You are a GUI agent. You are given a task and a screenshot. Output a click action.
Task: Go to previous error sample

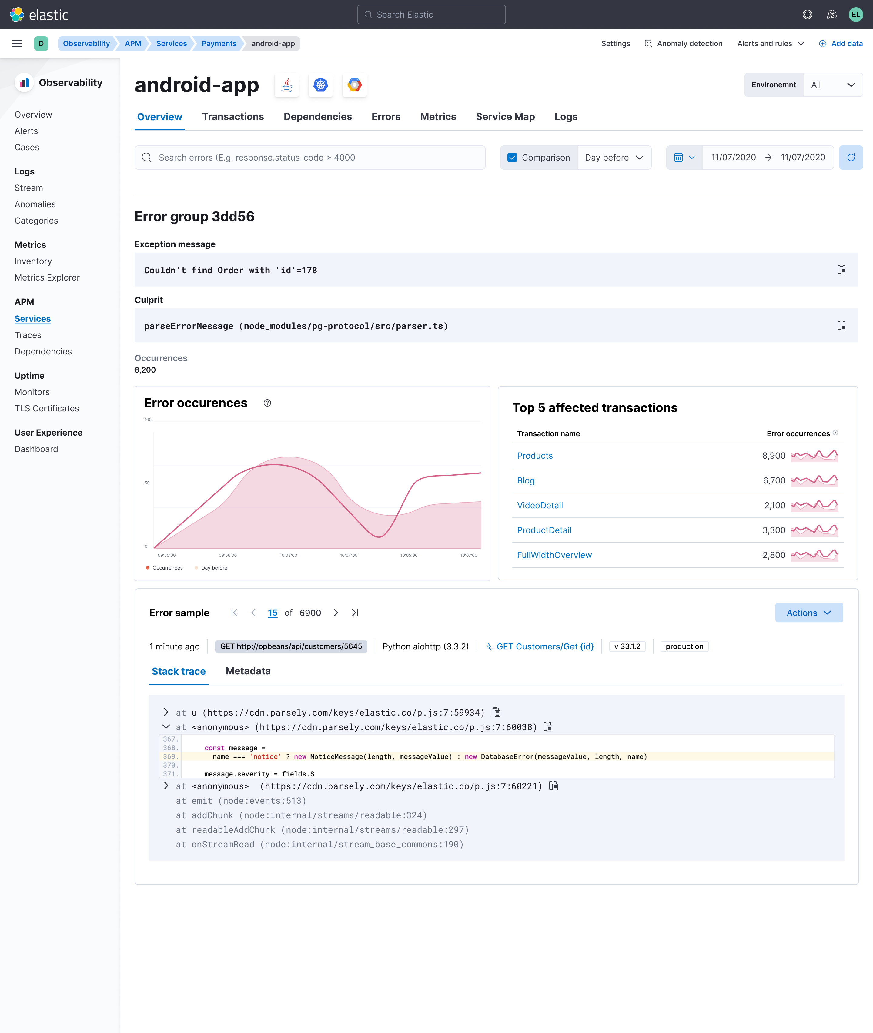pyautogui.click(x=253, y=613)
